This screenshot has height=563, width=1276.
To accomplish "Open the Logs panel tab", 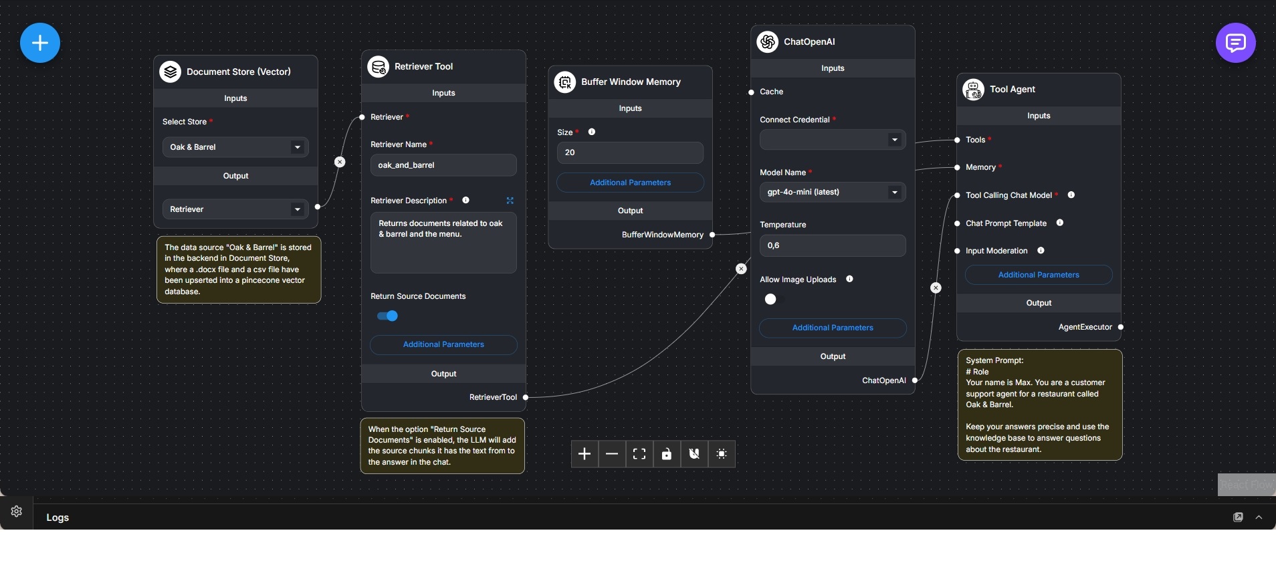I will [58, 518].
